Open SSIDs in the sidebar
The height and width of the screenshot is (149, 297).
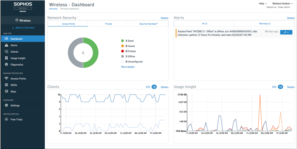23,85
